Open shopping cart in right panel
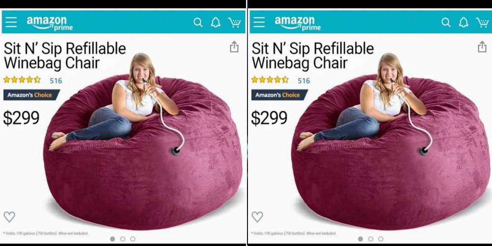492x246 pixels. tap(482, 23)
